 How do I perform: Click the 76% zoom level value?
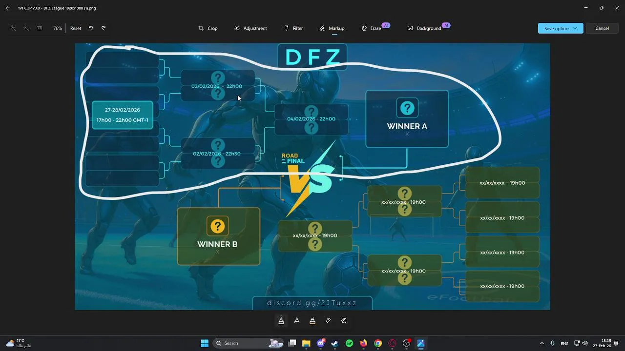[x=58, y=28]
